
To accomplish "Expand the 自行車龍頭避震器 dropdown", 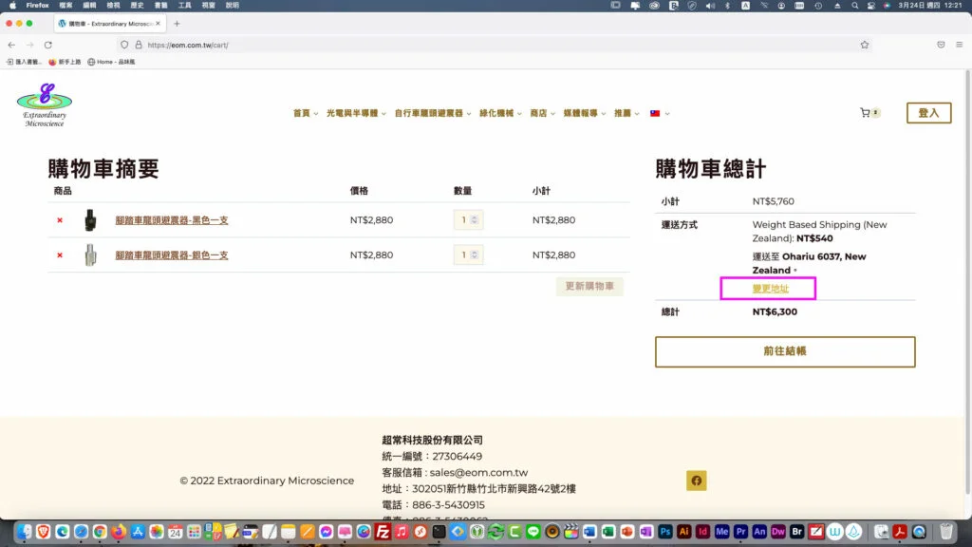I will (432, 113).
